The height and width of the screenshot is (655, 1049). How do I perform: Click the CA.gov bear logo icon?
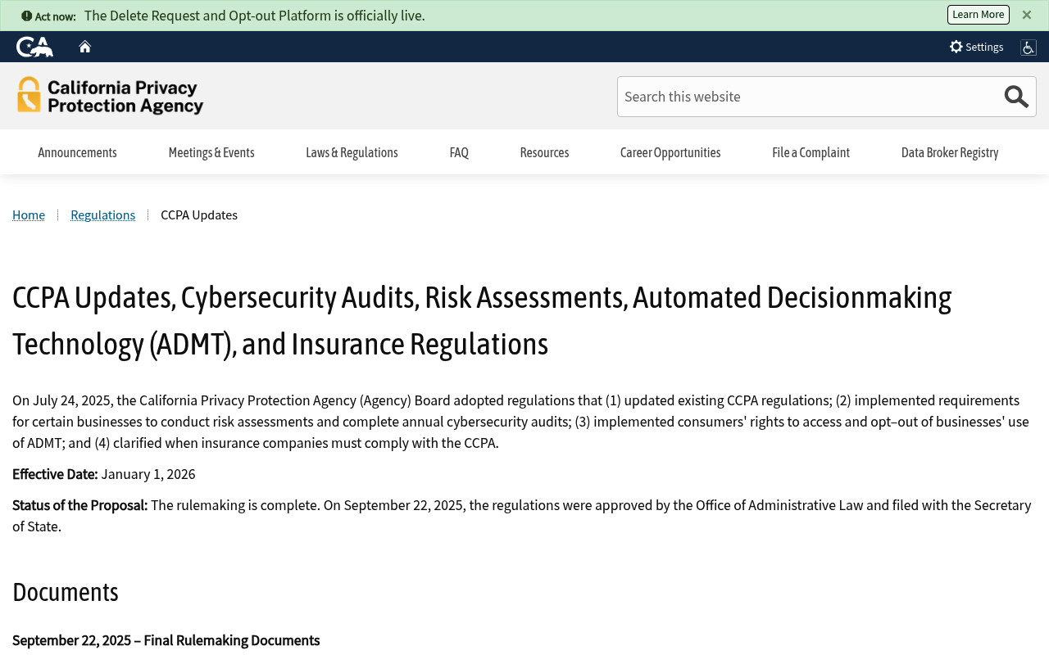point(34,47)
